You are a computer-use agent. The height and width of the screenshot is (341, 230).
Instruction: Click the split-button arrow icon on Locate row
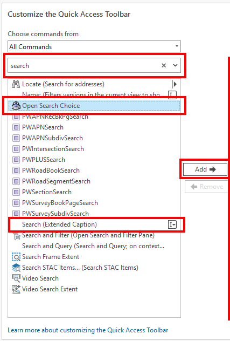174,84
